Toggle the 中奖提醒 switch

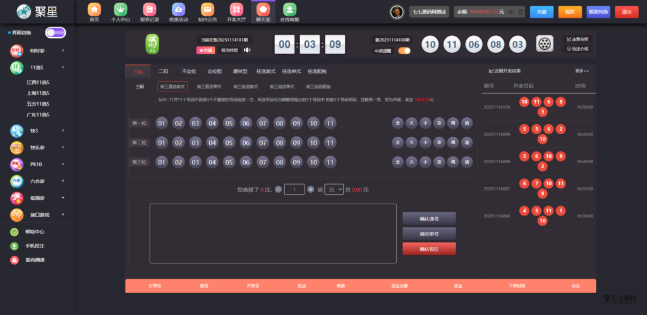coord(404,51)
